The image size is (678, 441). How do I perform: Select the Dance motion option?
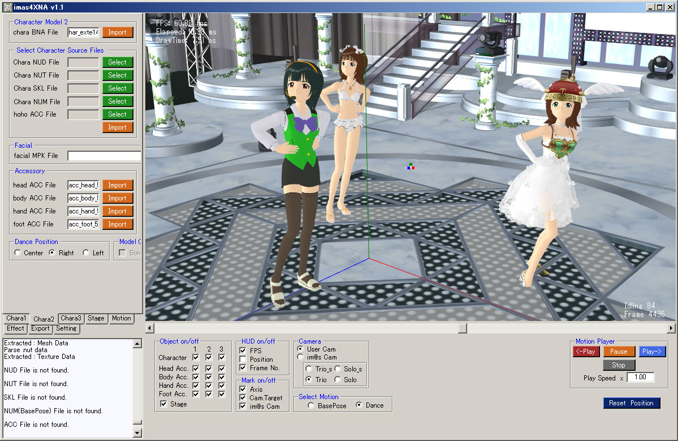coord(359,405)
